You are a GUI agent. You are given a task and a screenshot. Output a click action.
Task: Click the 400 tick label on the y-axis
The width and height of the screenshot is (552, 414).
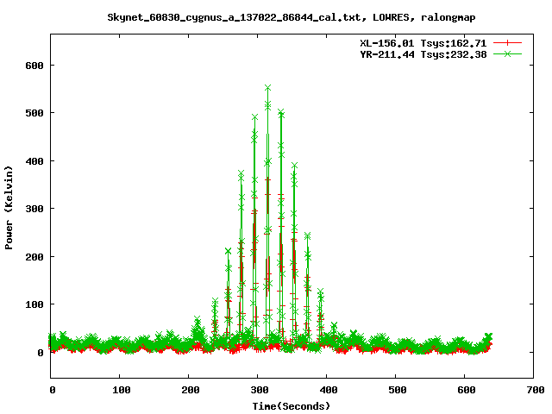tap(34, 161)
